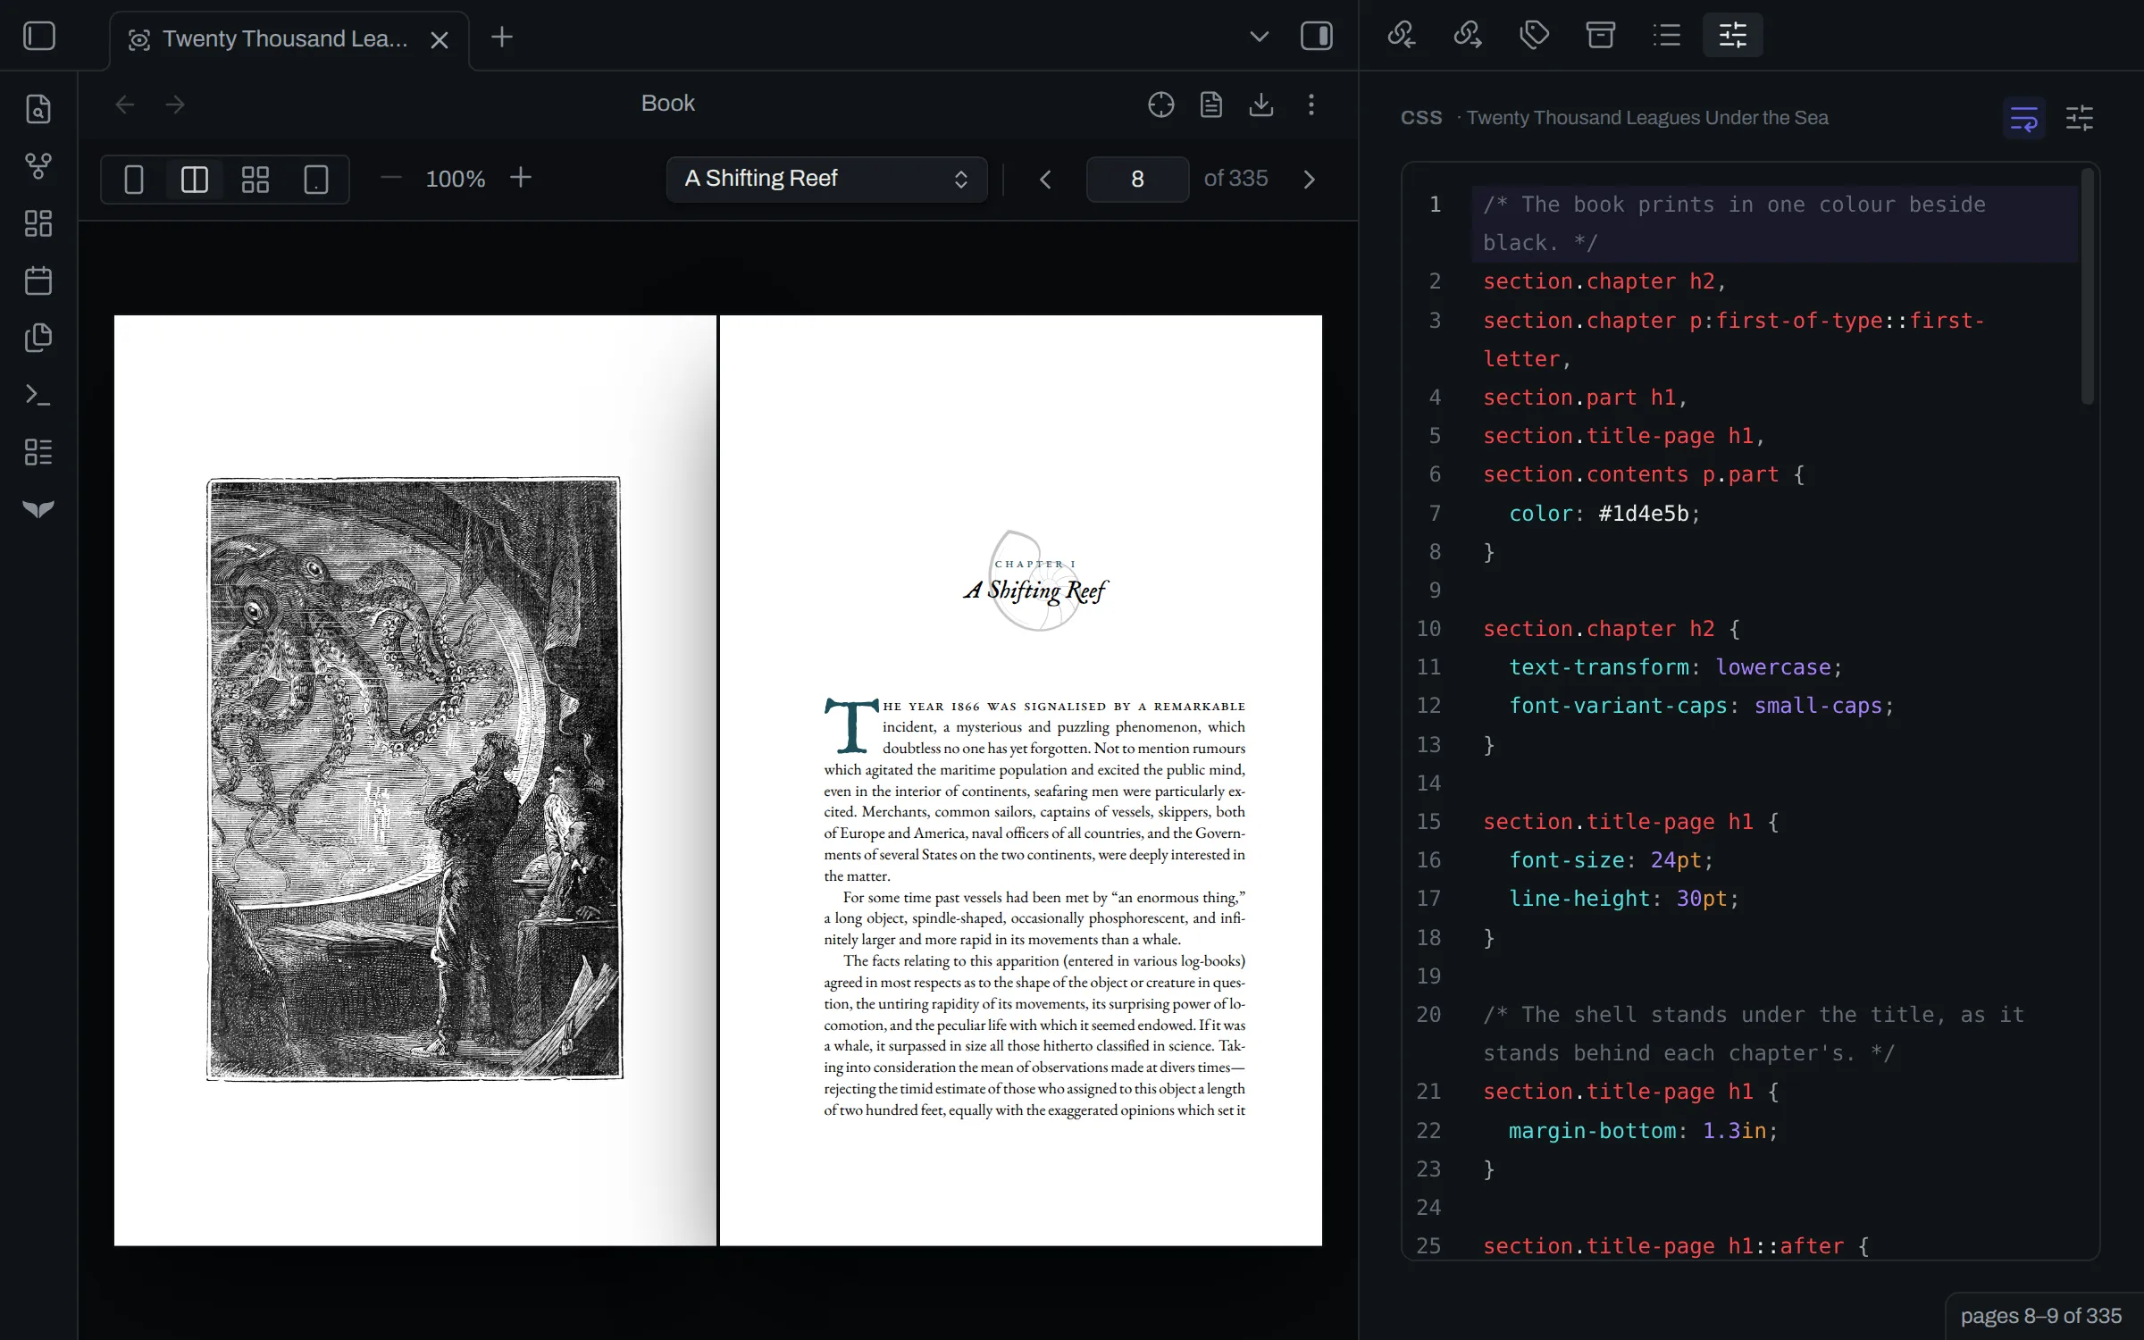2144x1340 pixels.
Task: Go to previous page chevron
Action: click(x=1044, y=179)
